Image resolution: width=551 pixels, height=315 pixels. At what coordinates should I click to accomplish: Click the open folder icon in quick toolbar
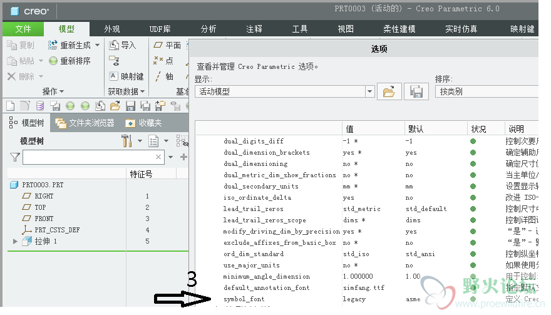point(115,105)
